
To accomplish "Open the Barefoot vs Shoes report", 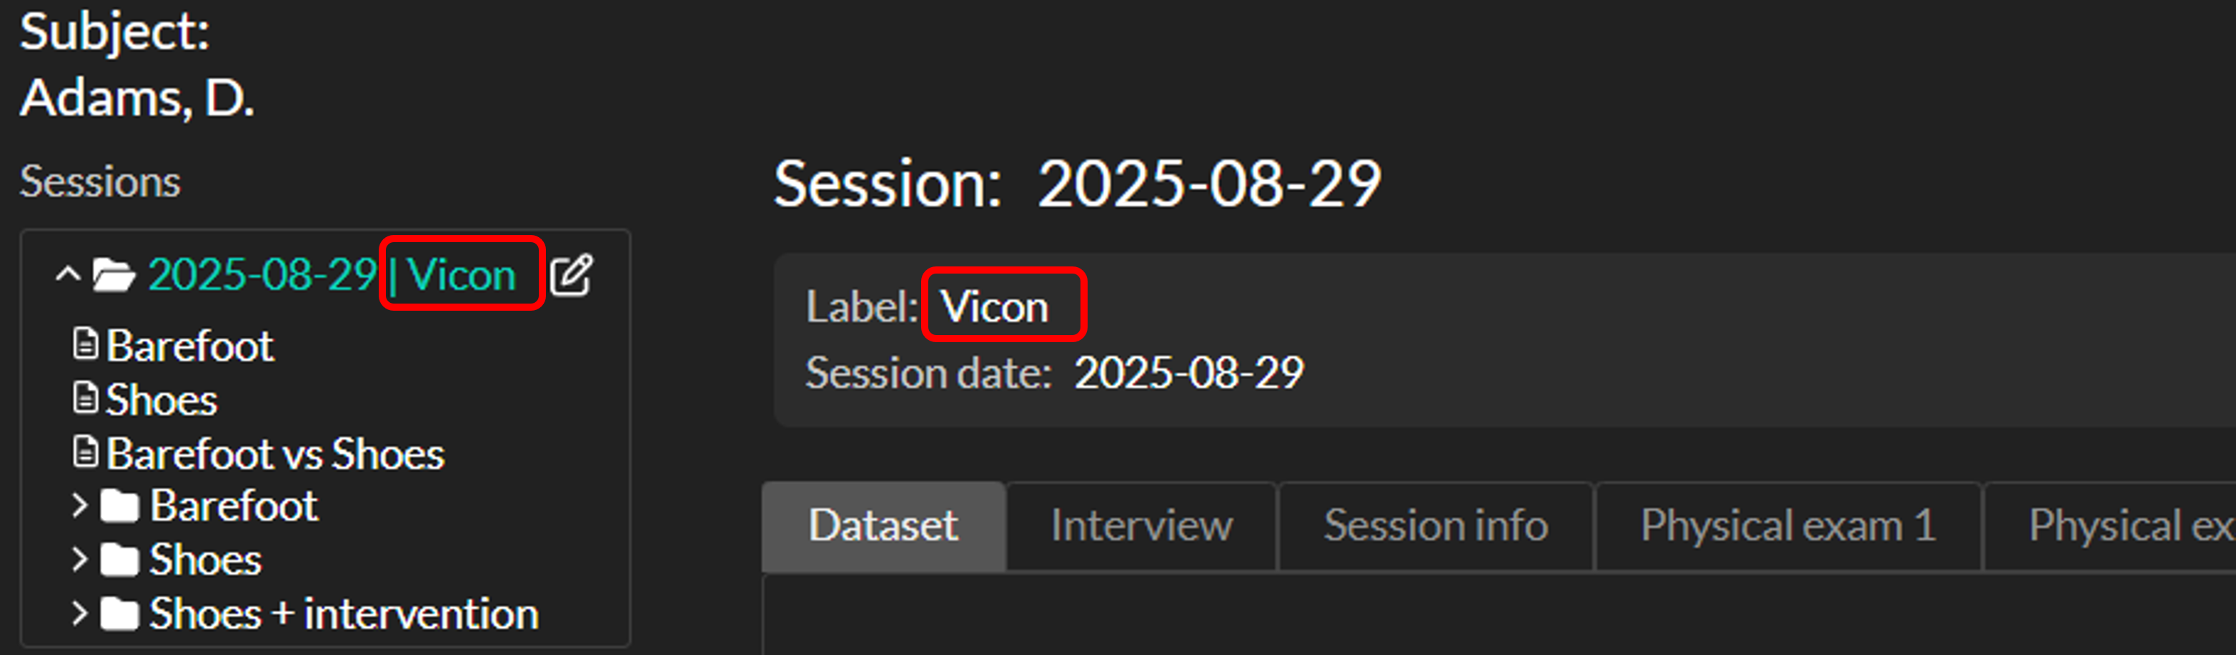I will click(275, 454).
